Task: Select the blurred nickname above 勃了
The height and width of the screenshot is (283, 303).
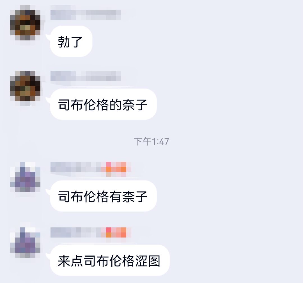Action: point(86,15)
